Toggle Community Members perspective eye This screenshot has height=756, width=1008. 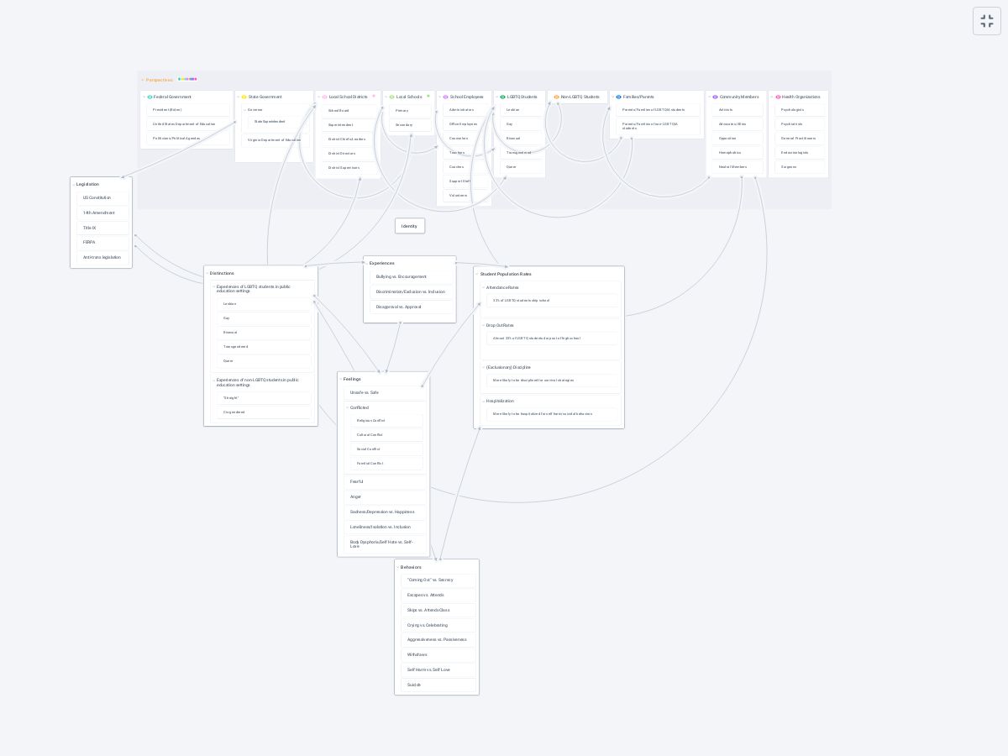pos(716,97)
